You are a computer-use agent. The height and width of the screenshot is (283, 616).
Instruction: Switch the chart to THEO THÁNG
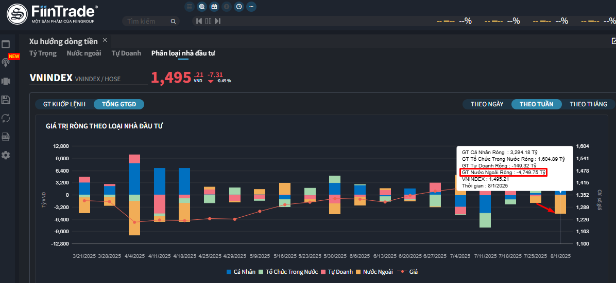589,104
